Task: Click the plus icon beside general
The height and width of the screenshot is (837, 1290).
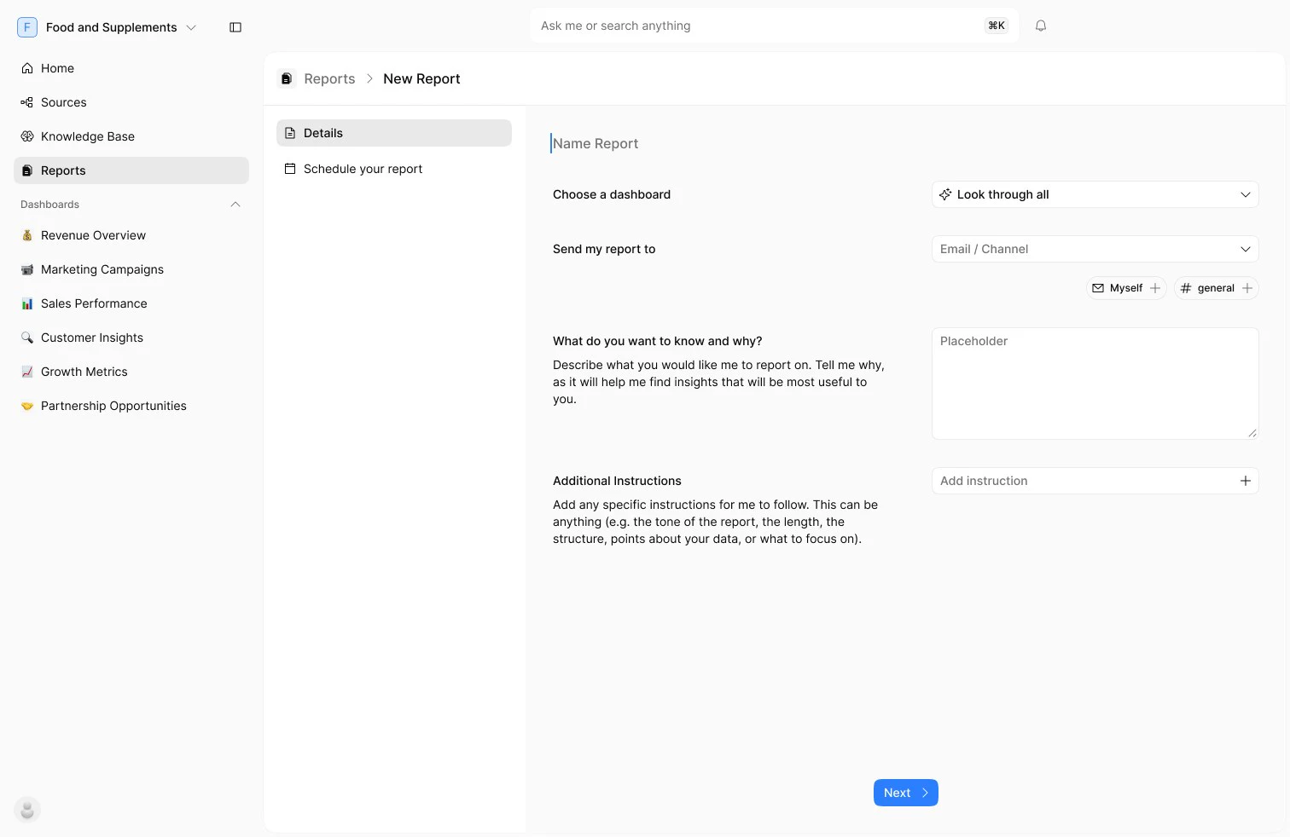Action: click(x=1247, y=288)
